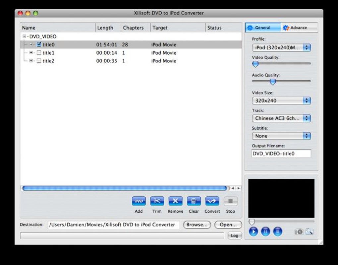Click the Log button
Viewport: 338px width, 265px height.
pos(235,235)
